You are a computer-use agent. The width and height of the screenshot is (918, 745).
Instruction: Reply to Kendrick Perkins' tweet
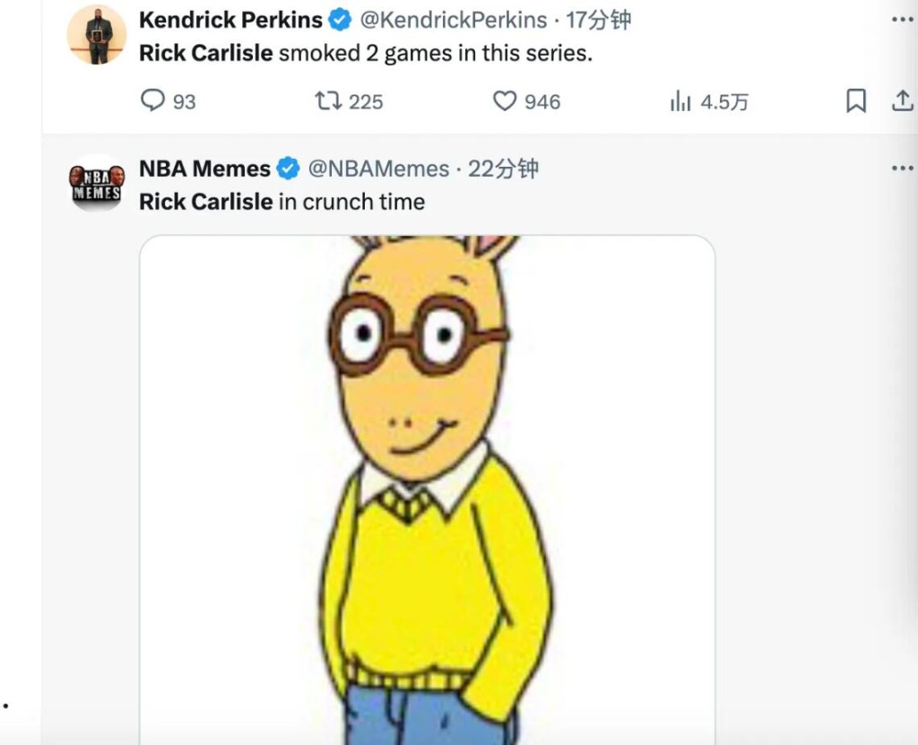[x=153, y=101]
